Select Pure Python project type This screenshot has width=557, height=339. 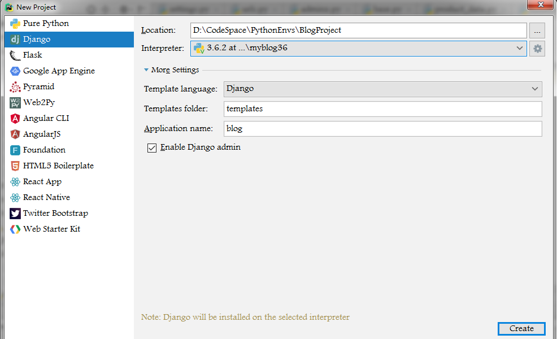pos(69,24)
